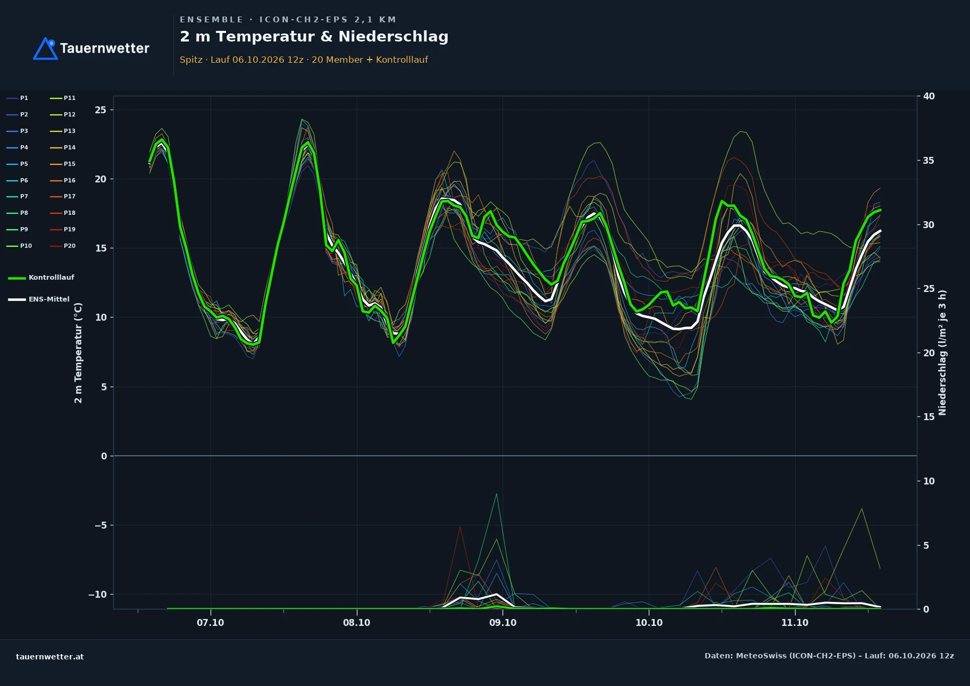Click the −10 temperature axis tick label
Screen dimensions: 970x686
pyautogui.click(x=97, y=595)
